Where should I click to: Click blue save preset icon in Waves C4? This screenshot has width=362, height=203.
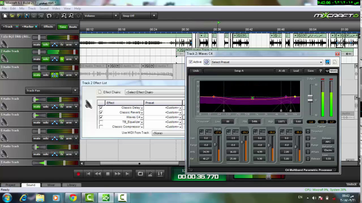pos(327,62)
